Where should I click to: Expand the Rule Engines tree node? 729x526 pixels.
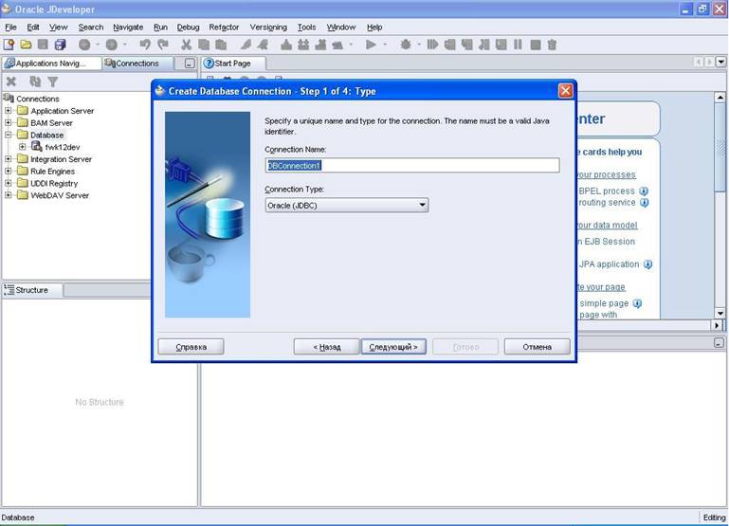pos(8,171)
